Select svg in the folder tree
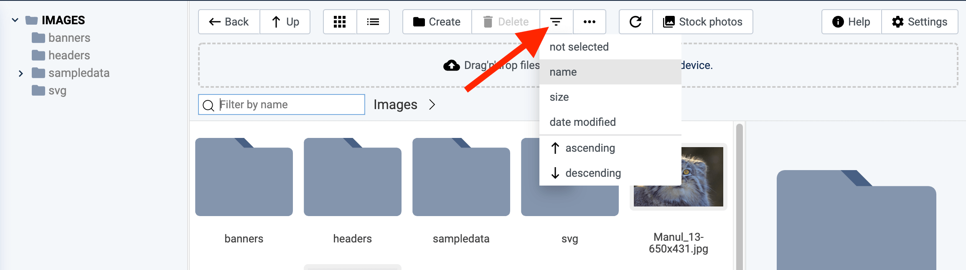The height and width of the screenshot is (270, 966). (x=49, y=90)
